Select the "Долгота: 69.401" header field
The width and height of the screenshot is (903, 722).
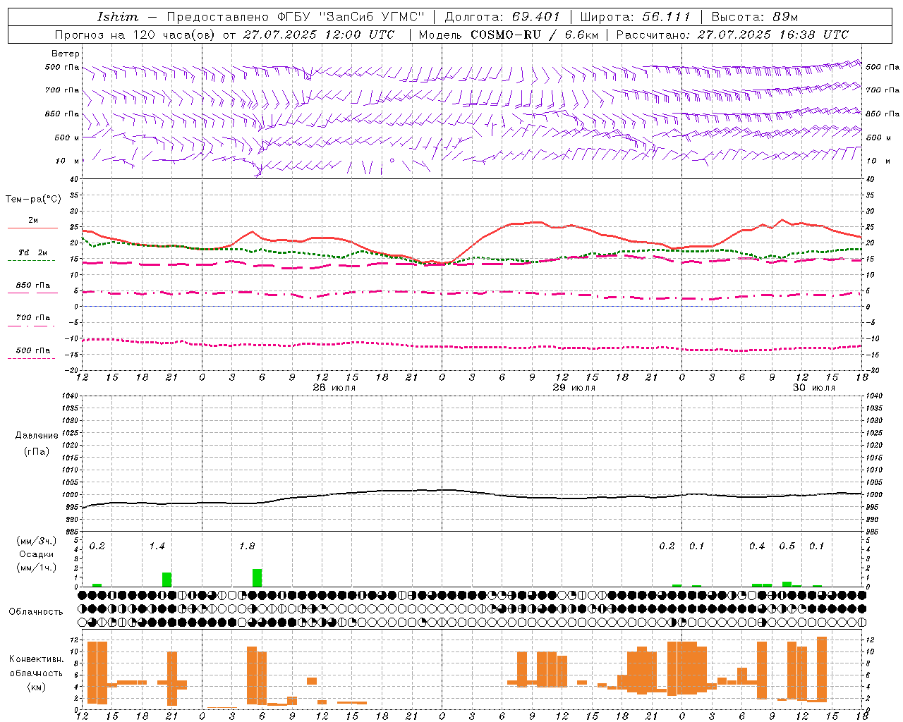coord(502,17)
